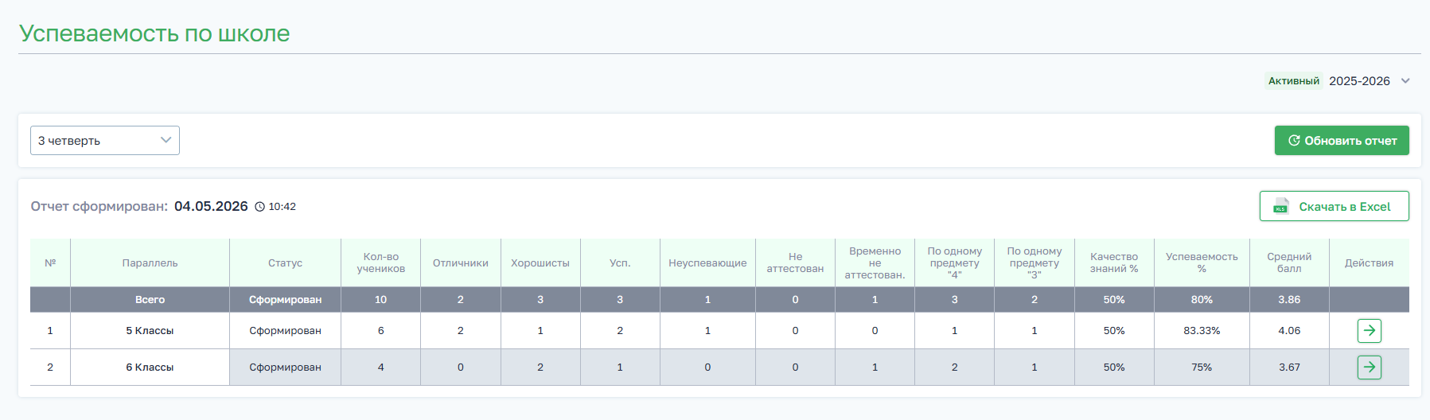This screenshot has height=420, width=1430.
Task: Click the clock icon near 10:42
Action: point(259,207)
